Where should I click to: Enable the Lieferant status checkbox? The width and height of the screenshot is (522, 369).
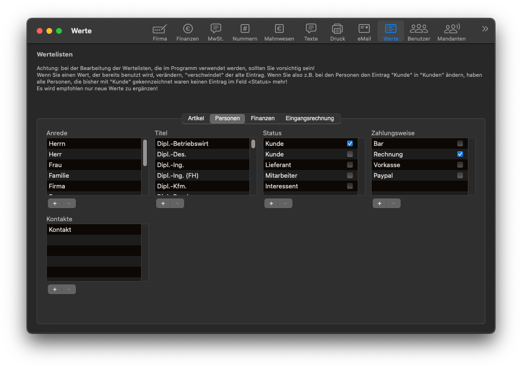pos(350,165)
